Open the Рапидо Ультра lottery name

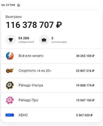31,85
